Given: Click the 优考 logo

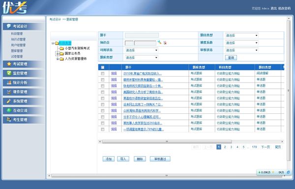Looking at the screenshot, I should [14, 8].
